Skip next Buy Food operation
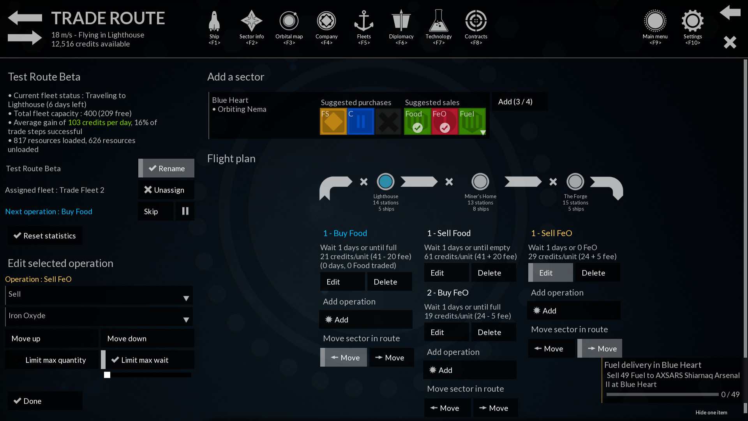This screenshot has width=748, height=421. click(x=151, y=211)
